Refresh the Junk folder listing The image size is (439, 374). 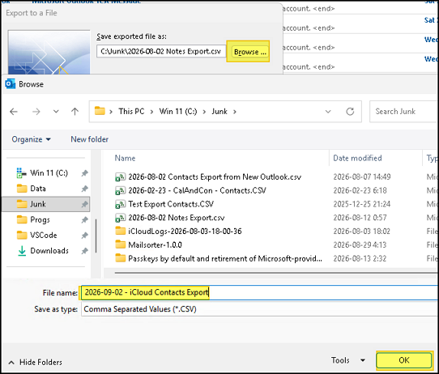tap(350, 112)
